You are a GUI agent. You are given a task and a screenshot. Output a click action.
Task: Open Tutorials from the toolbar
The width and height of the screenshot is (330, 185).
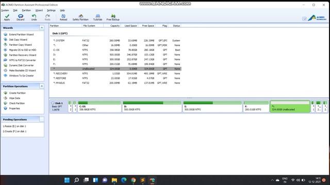click(x=97, y=17)
